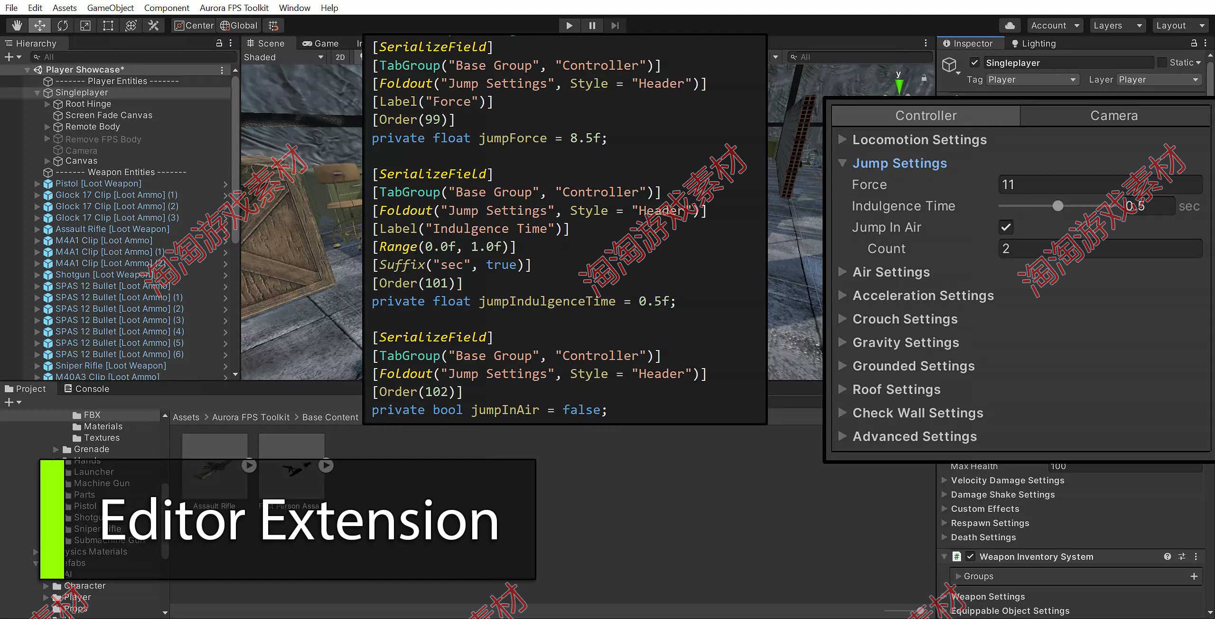Toggle Singleplayer active checkbox
The width and height of the screenshot is (1215, 619).
[x=974, y=63]
